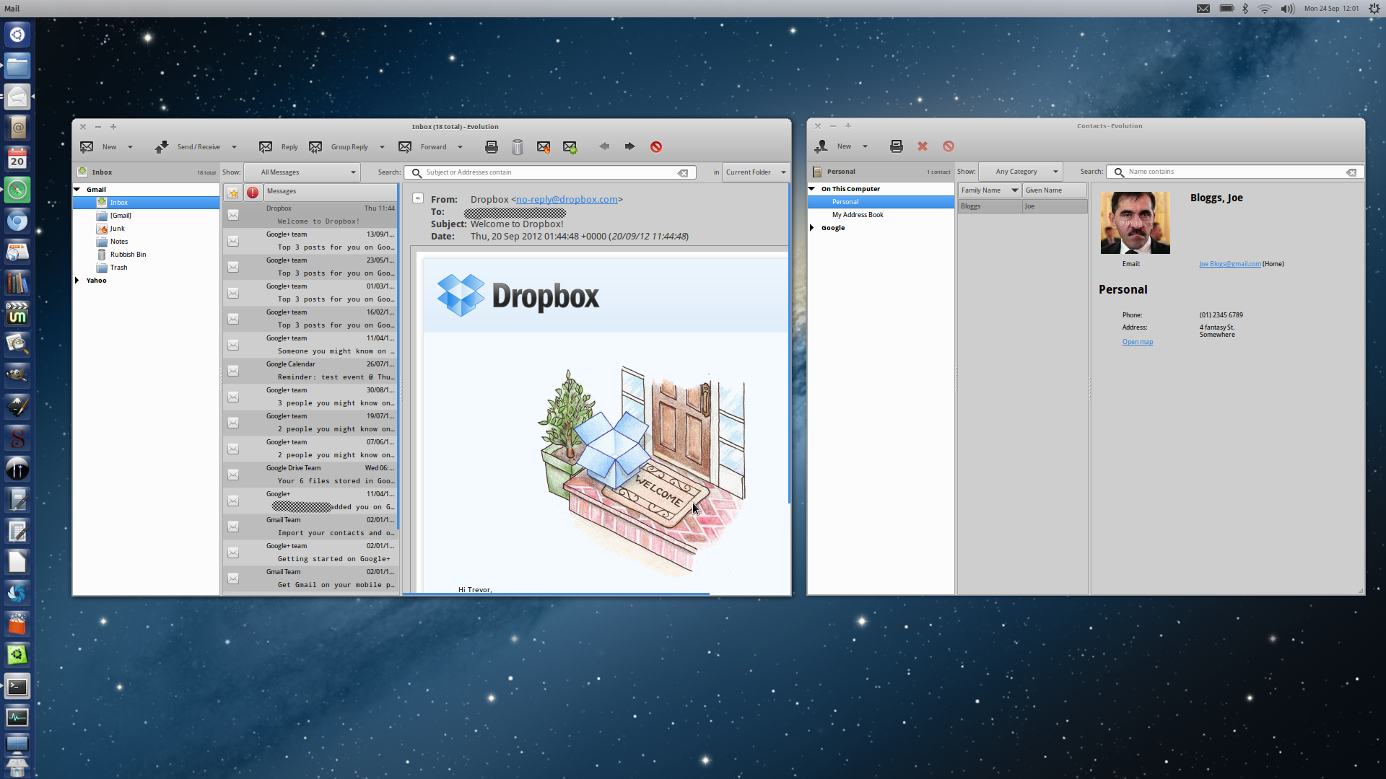Select the Google Drive Team message
The width and height of the screenshot is (1386, 779).
[310, 475]
